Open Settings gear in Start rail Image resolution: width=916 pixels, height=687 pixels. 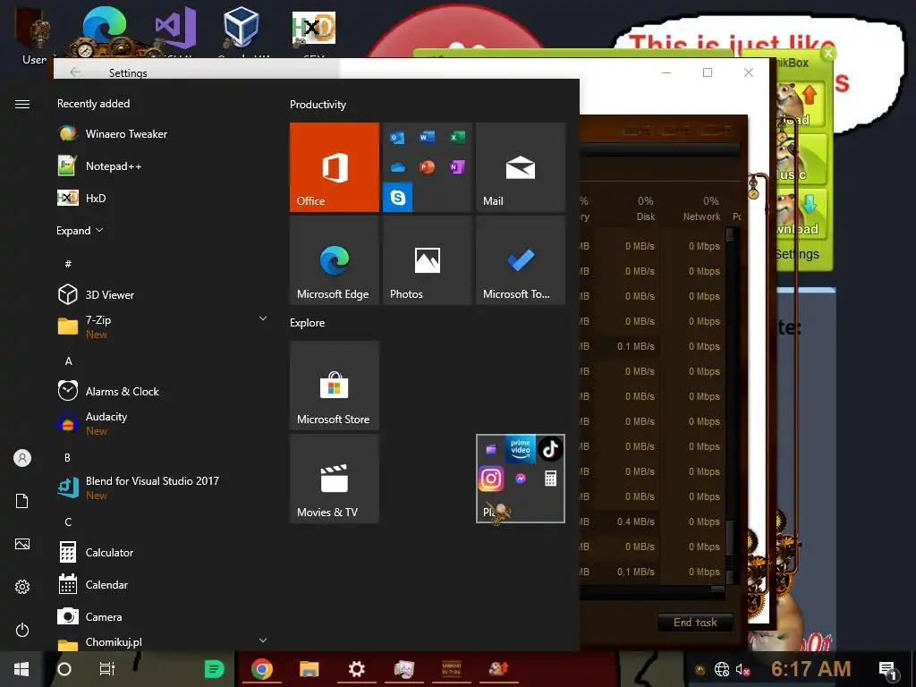pyautogui.click(x=22, y=587)
